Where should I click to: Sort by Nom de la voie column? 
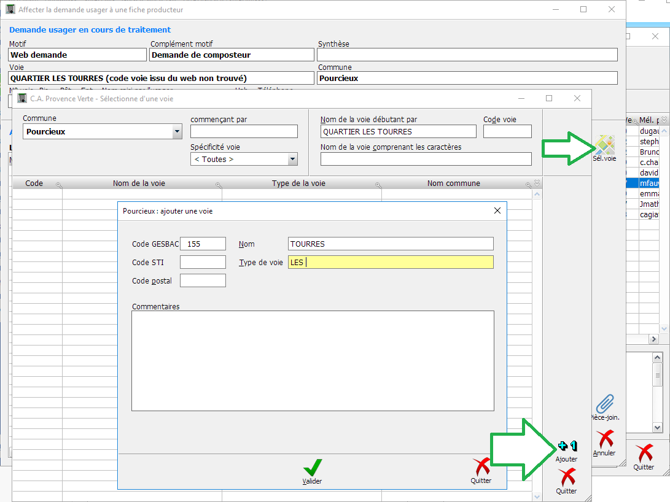click(139, 183)
